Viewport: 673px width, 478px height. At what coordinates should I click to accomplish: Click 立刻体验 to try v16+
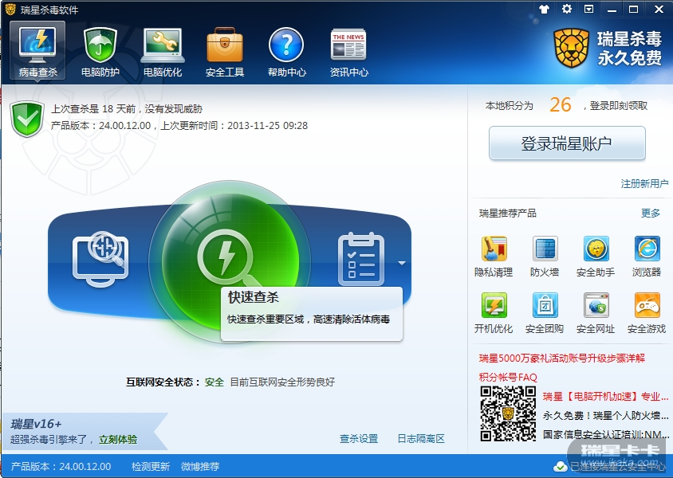pos(118,440)
